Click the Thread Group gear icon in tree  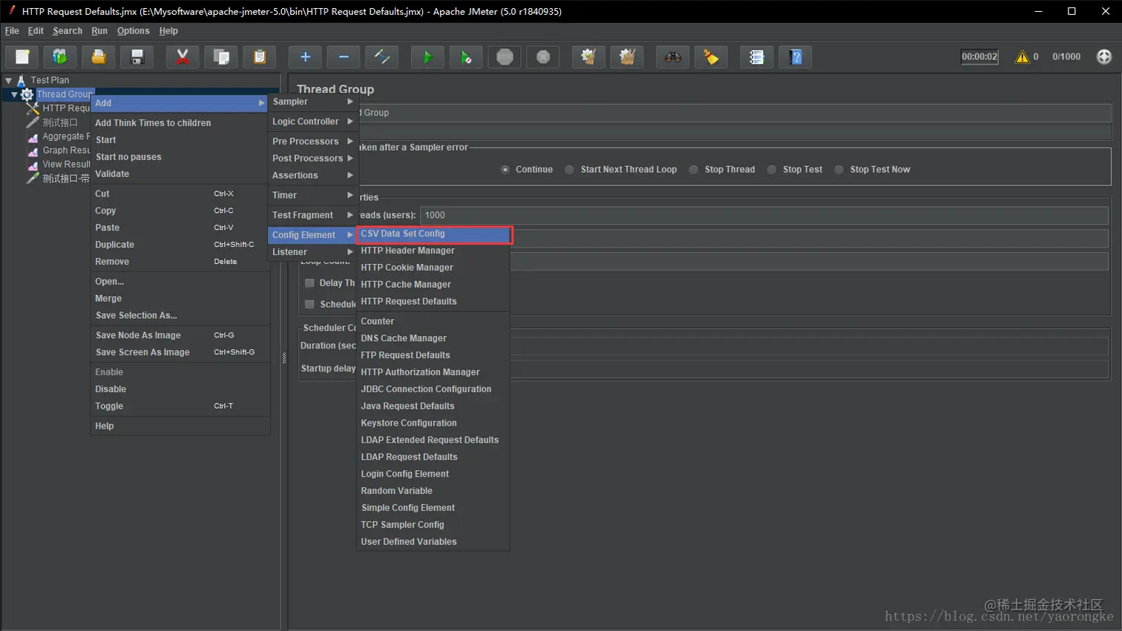pos(27,94)
